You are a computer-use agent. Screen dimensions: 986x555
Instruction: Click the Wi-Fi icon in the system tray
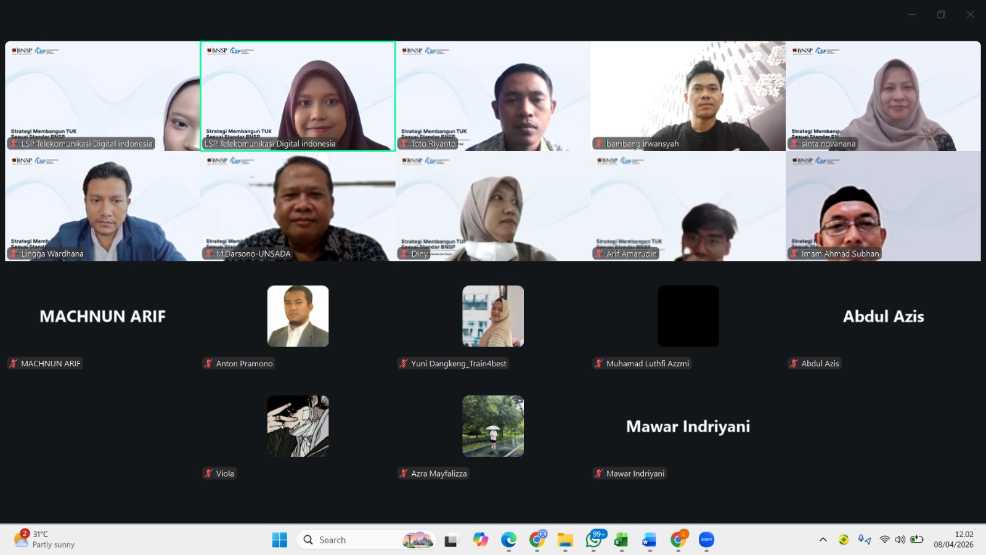tap(884, 539)
